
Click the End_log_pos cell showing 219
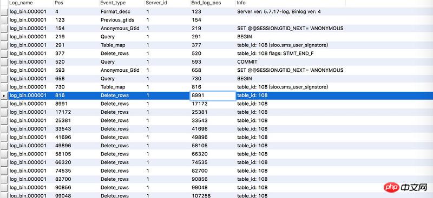[213, 29]
